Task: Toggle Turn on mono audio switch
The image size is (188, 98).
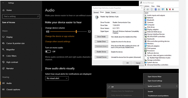Action: 48,52
